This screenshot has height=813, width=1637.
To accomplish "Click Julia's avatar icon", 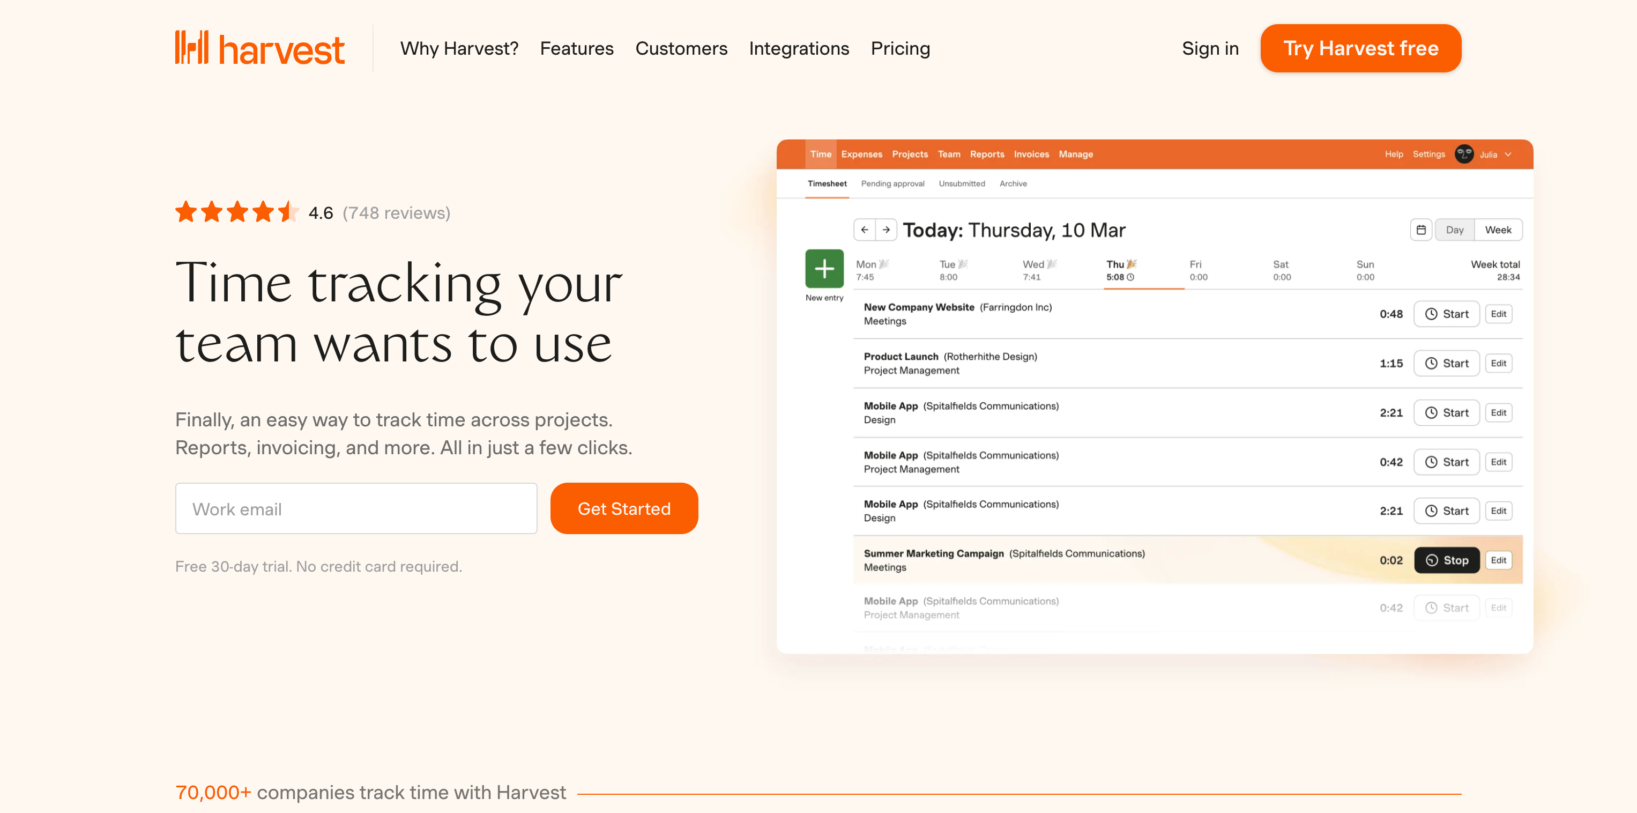I will tap(1463, 154).
